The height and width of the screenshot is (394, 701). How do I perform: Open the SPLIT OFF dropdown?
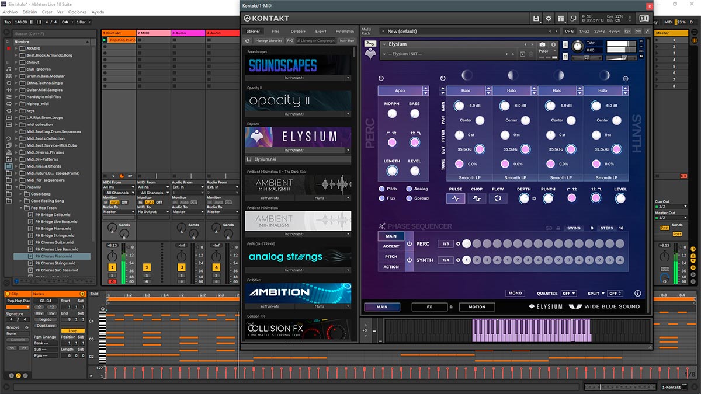pyautogui.click(x=615, y=294)
